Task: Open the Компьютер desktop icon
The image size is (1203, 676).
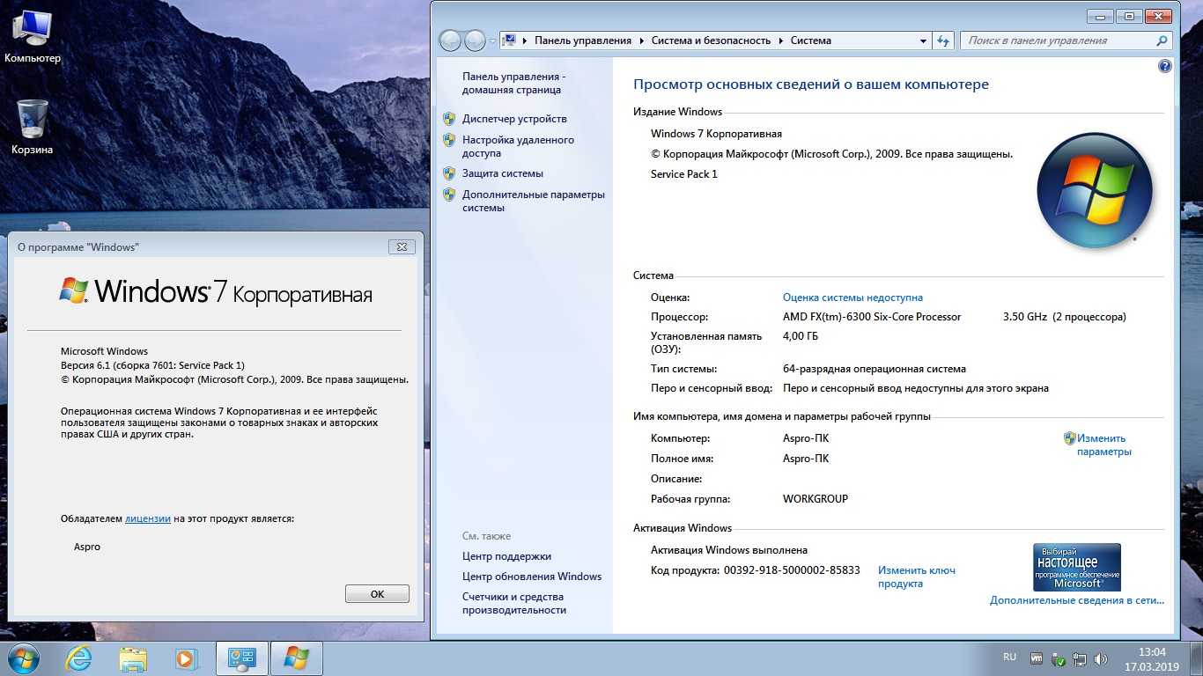Action: [33, 37]
